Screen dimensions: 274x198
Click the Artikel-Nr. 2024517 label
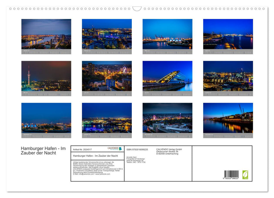pyautogui.click(x=83, y=150)
